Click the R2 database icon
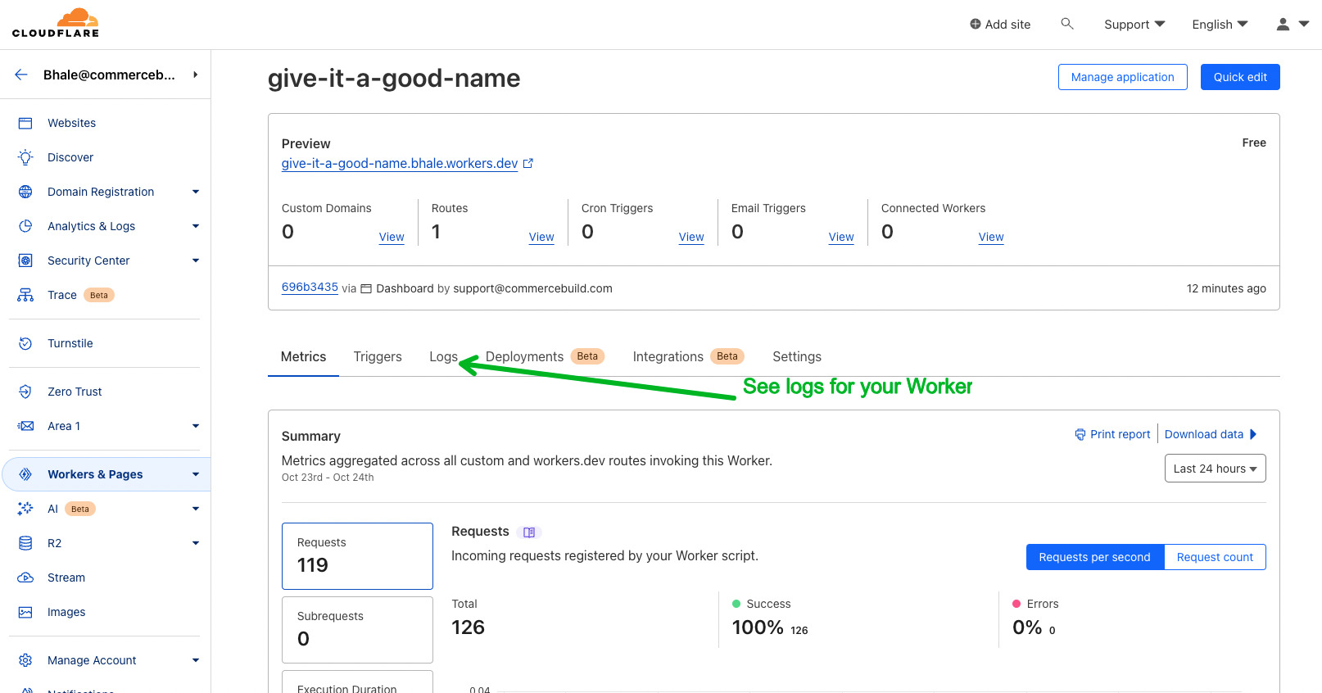The height and width of the screenshot is (693, 1322). click(25, 543)
